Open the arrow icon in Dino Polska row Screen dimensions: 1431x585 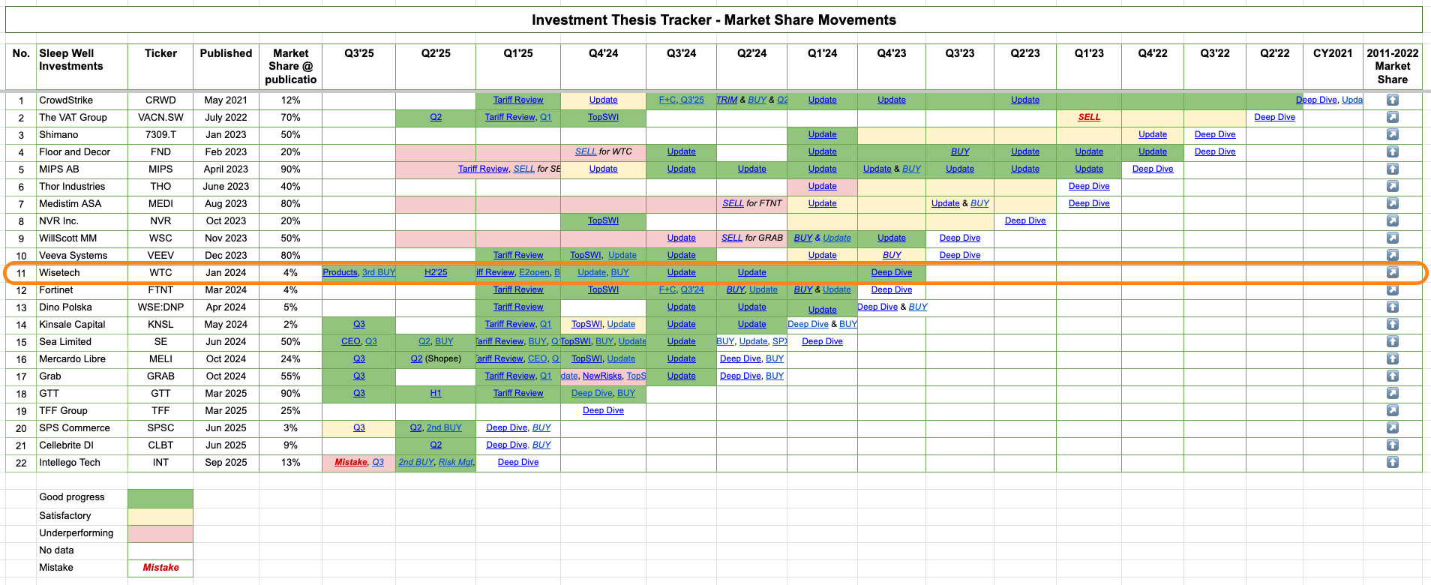pyautogui.click(x=1392, y=307)
